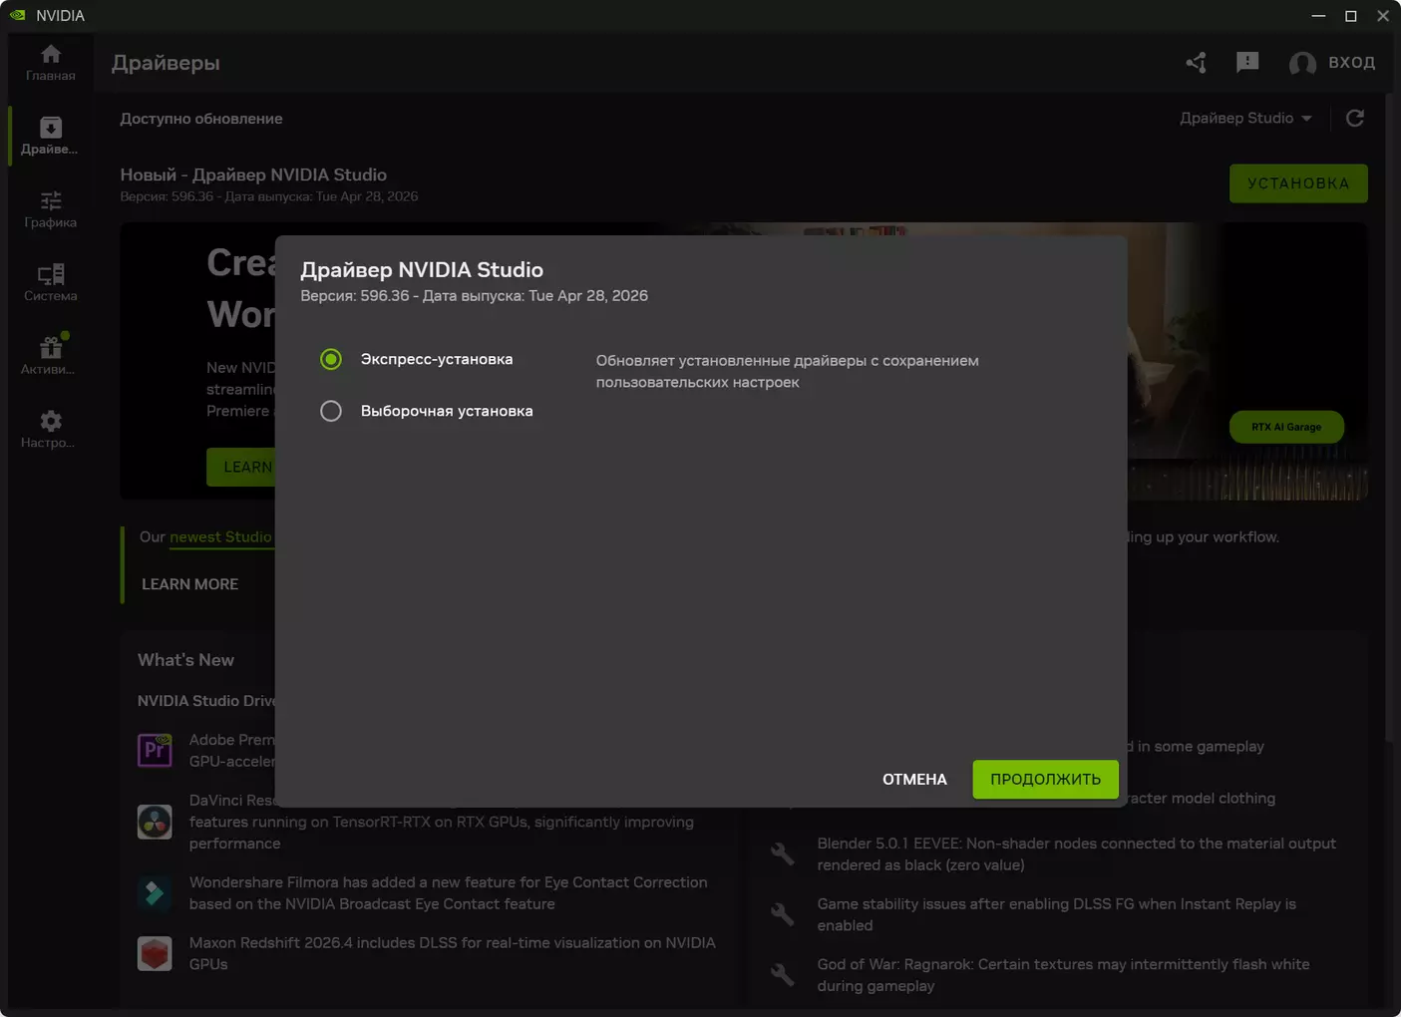The height and width of the screenshot is (1017, 1401).
Task: Click the green УСТАНОВКА button
Action: click(x=1298, y=183)
